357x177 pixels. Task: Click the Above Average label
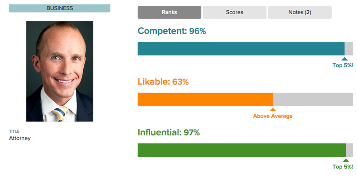[273, 116]
